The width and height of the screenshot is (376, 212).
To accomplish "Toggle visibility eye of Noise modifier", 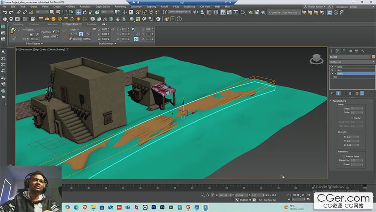I will 332,74.
